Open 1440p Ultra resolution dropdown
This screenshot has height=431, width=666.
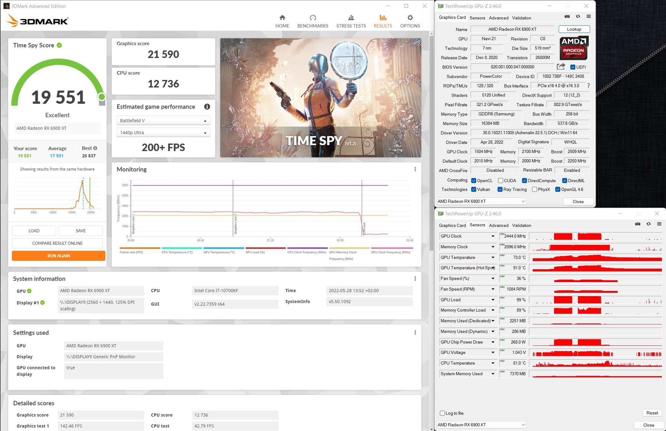(x=163, y=132)
